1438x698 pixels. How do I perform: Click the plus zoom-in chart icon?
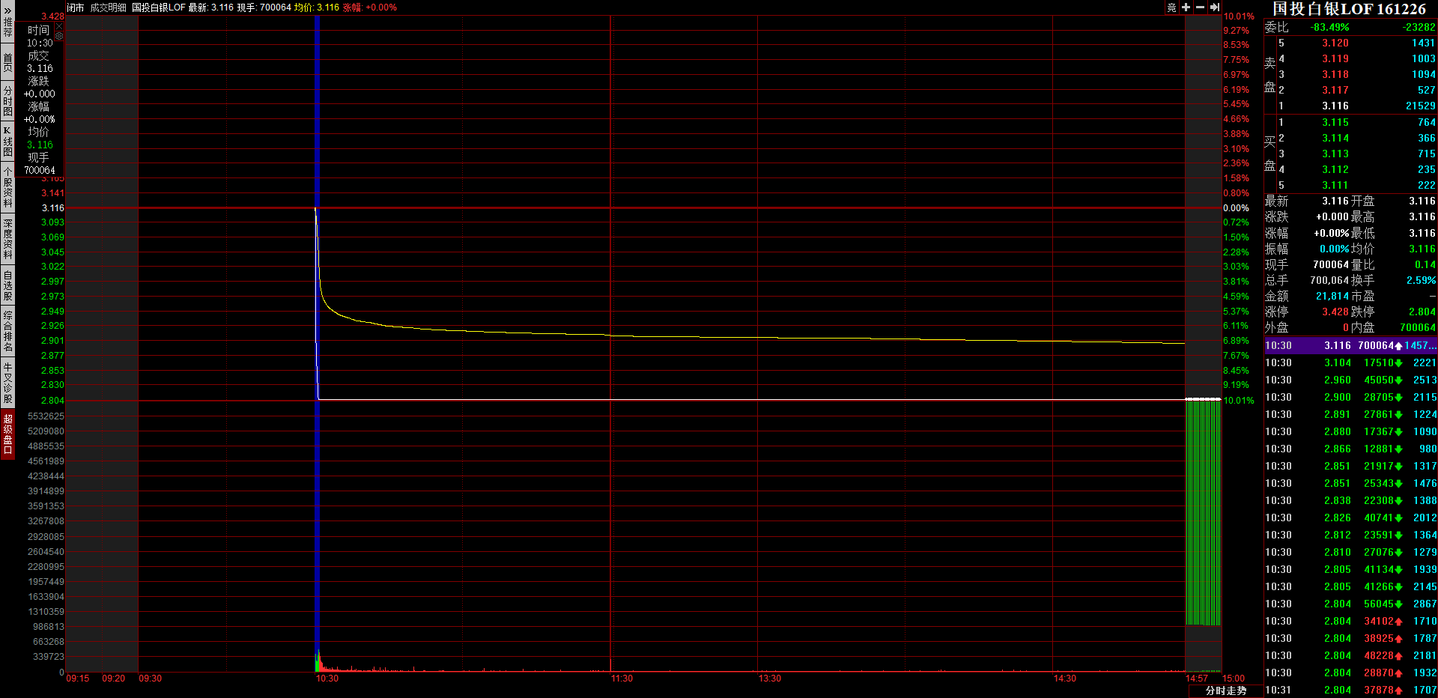coord(1186,7)
